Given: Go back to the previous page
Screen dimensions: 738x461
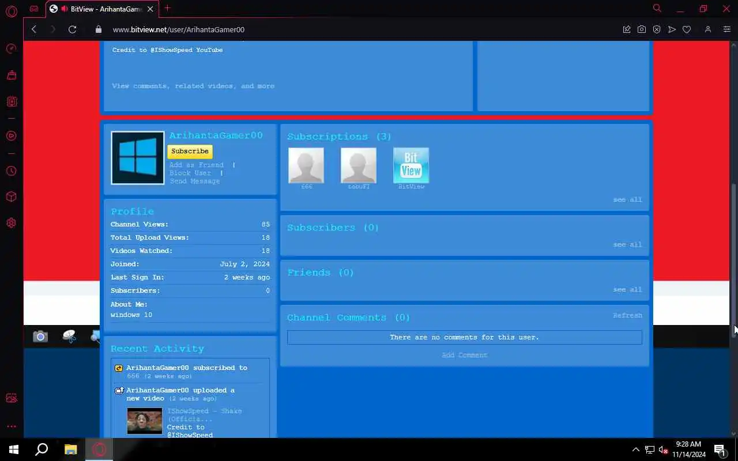Looking at the screenshot, I should point(34,29).
